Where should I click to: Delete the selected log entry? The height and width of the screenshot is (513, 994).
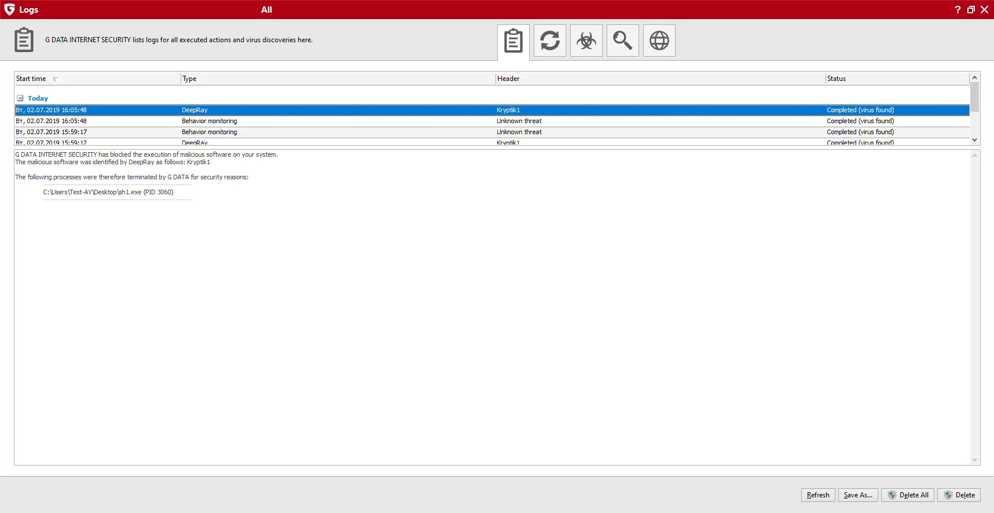pos(959,495)
